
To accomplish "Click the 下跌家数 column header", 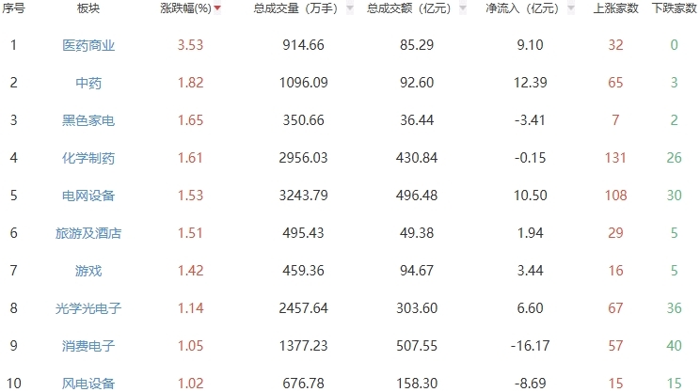I will [674, 8].
